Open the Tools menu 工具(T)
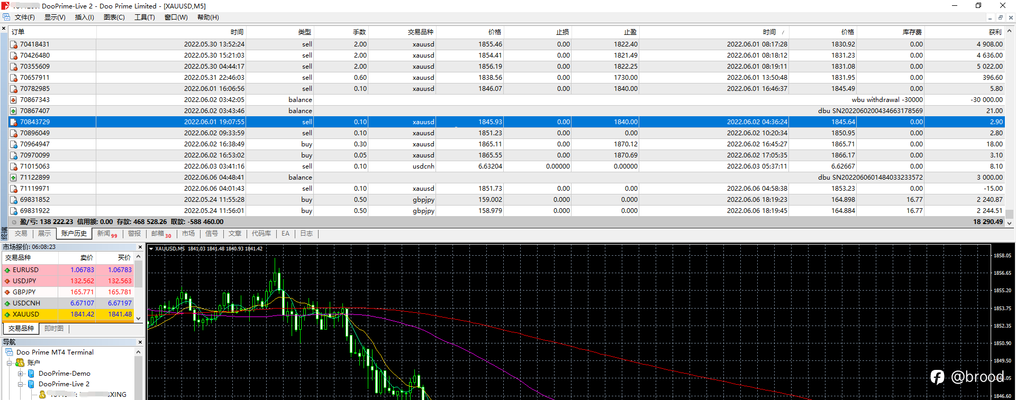The image size is (1016, 400). (144, 17)
